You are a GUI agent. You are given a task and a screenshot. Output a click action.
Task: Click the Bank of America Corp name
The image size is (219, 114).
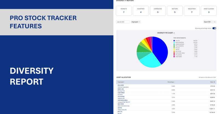coord(123,106)
